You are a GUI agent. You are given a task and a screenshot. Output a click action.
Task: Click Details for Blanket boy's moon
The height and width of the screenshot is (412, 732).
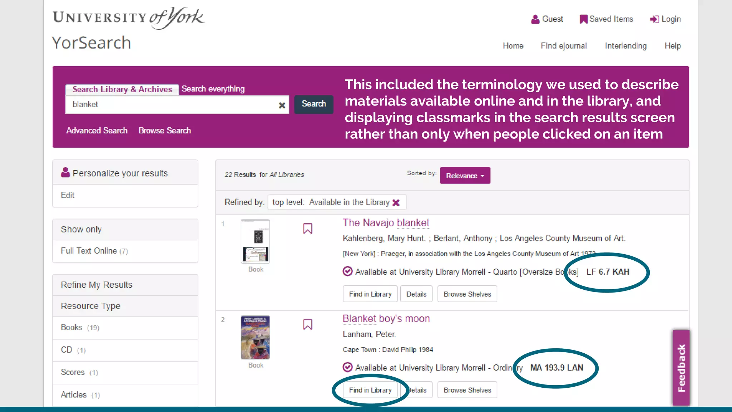[x=417, y=390]
